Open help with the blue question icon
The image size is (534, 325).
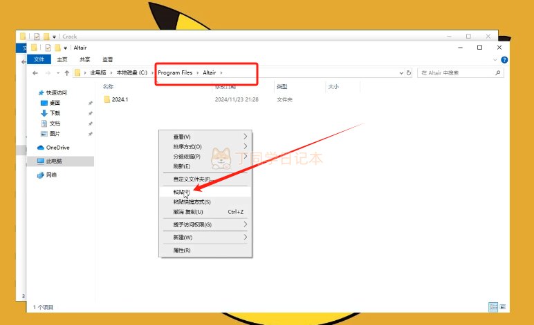(x=504, y=60)
